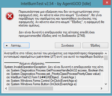Collapse details with the Λεπτομ. button

[17, 45]
